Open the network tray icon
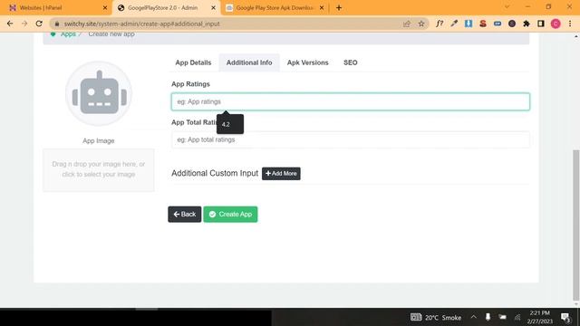The width and height of the screenshot is (580, 326). pyautogui.click(x=517, y=317)
